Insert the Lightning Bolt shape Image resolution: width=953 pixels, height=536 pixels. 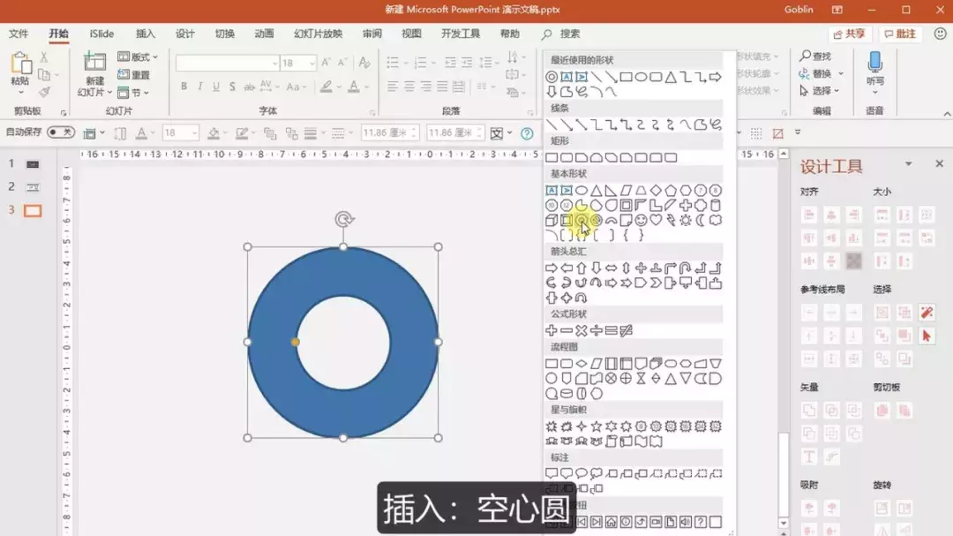(671, 220)
